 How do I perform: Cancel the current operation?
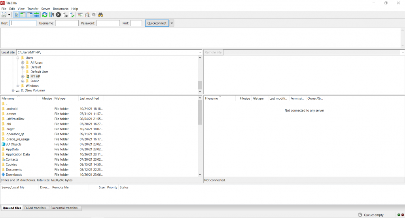[x=59, y=15]
